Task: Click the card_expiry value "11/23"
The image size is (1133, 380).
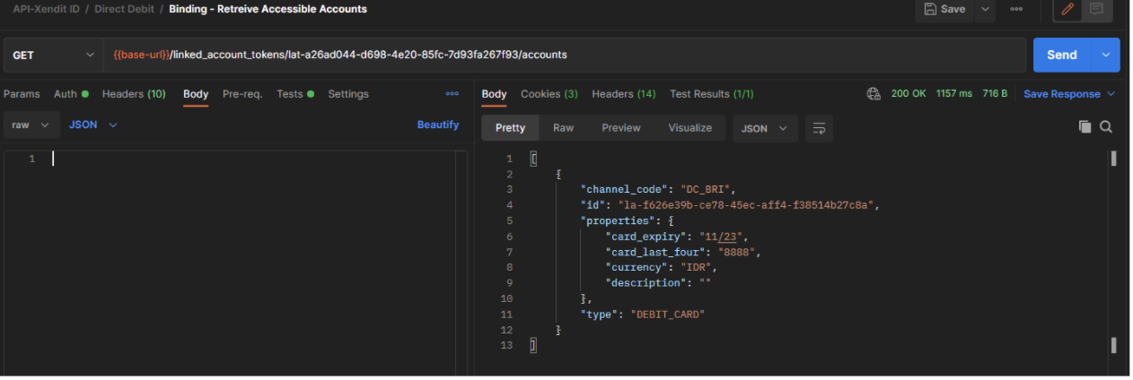Action: (723, 237)
